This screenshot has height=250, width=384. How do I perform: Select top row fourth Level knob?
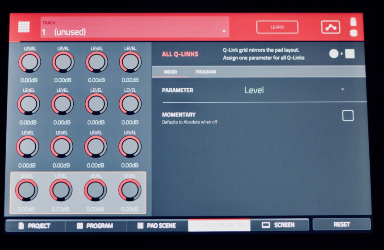130,62
